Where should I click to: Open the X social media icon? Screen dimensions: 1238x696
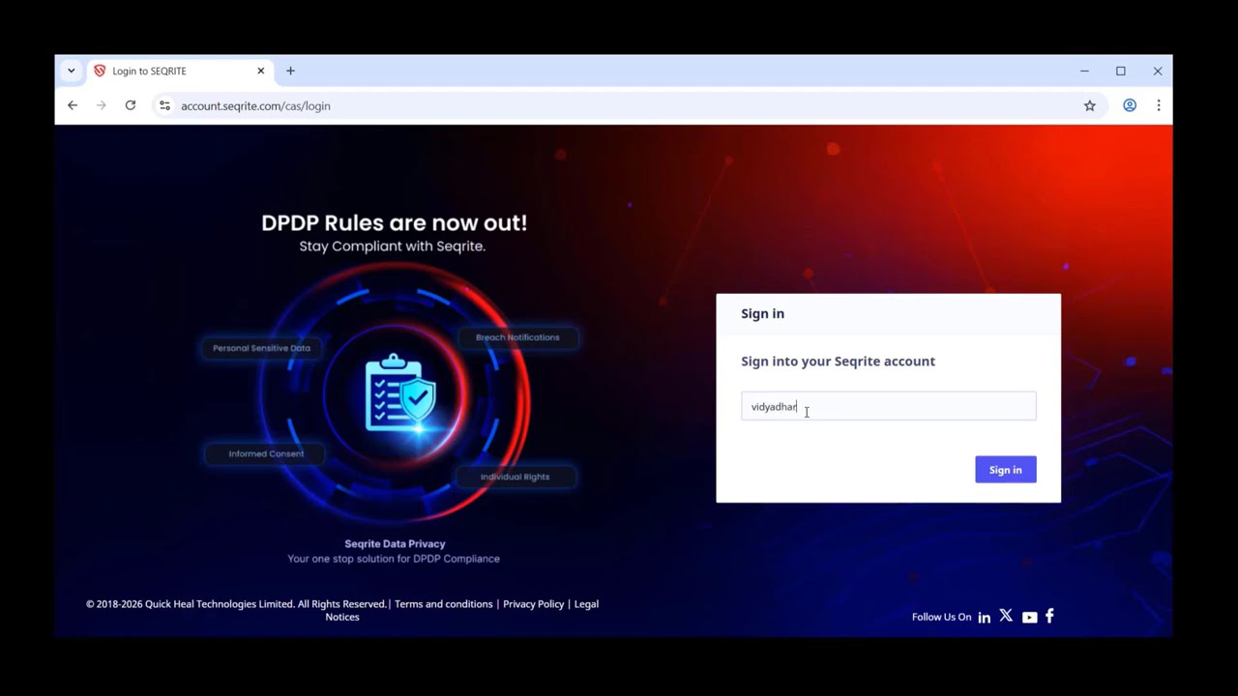pos(1006,616)
